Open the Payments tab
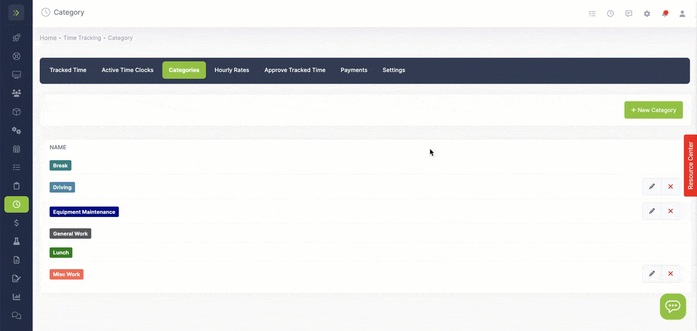The width and height of the screenshot is (697, 331). (354, 70)
